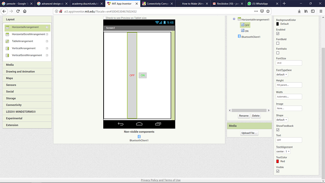Viewport: 325px width, 183px height.
Task: Click phone preview back navigation icon
Action: [121, 124]
